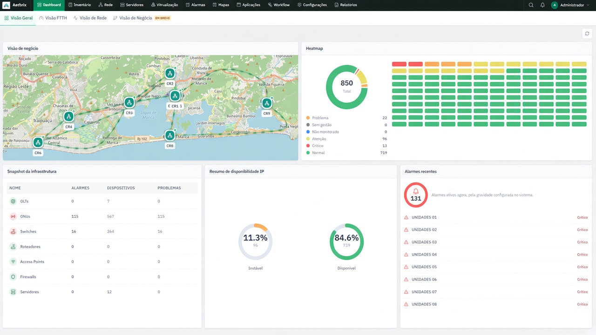Click the ALARMES column header
This screenshot has width=596, height=335.
80,188
